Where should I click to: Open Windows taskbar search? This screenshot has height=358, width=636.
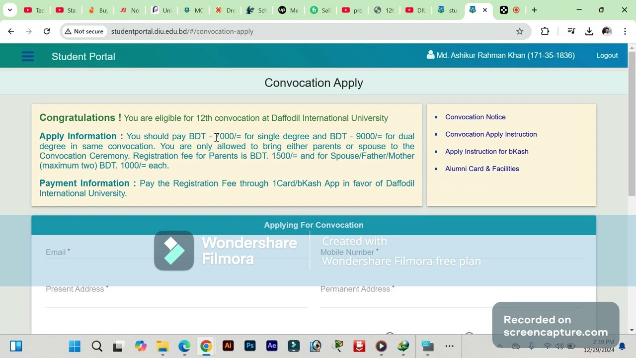[x=97, y=346]
